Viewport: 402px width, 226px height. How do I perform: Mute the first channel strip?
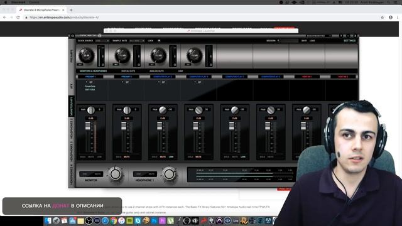[x=91, y=157]
